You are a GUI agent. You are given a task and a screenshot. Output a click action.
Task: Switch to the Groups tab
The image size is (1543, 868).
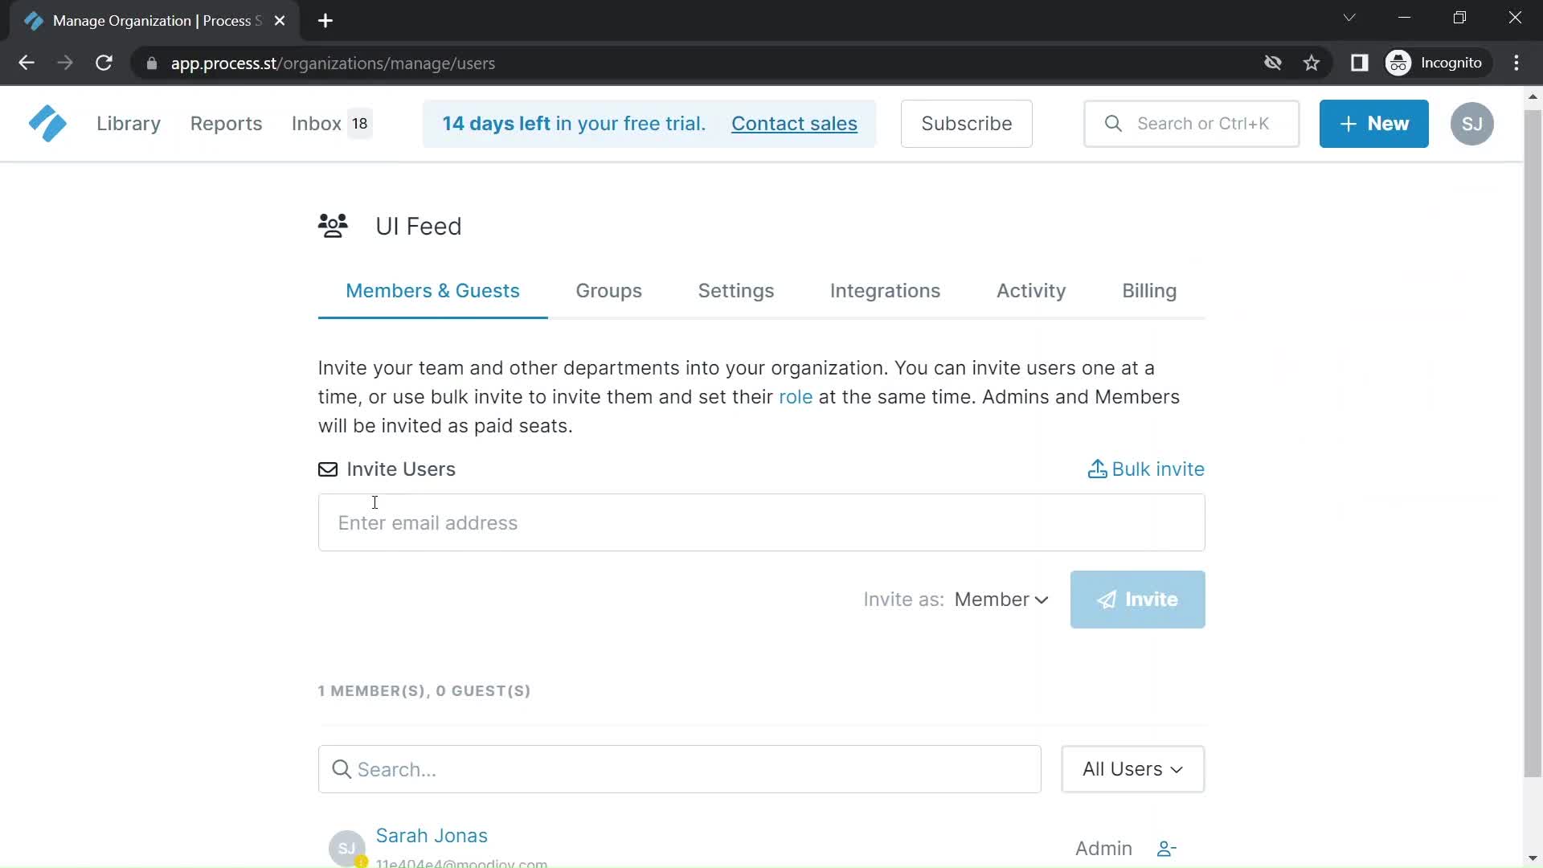coord(608,290)
